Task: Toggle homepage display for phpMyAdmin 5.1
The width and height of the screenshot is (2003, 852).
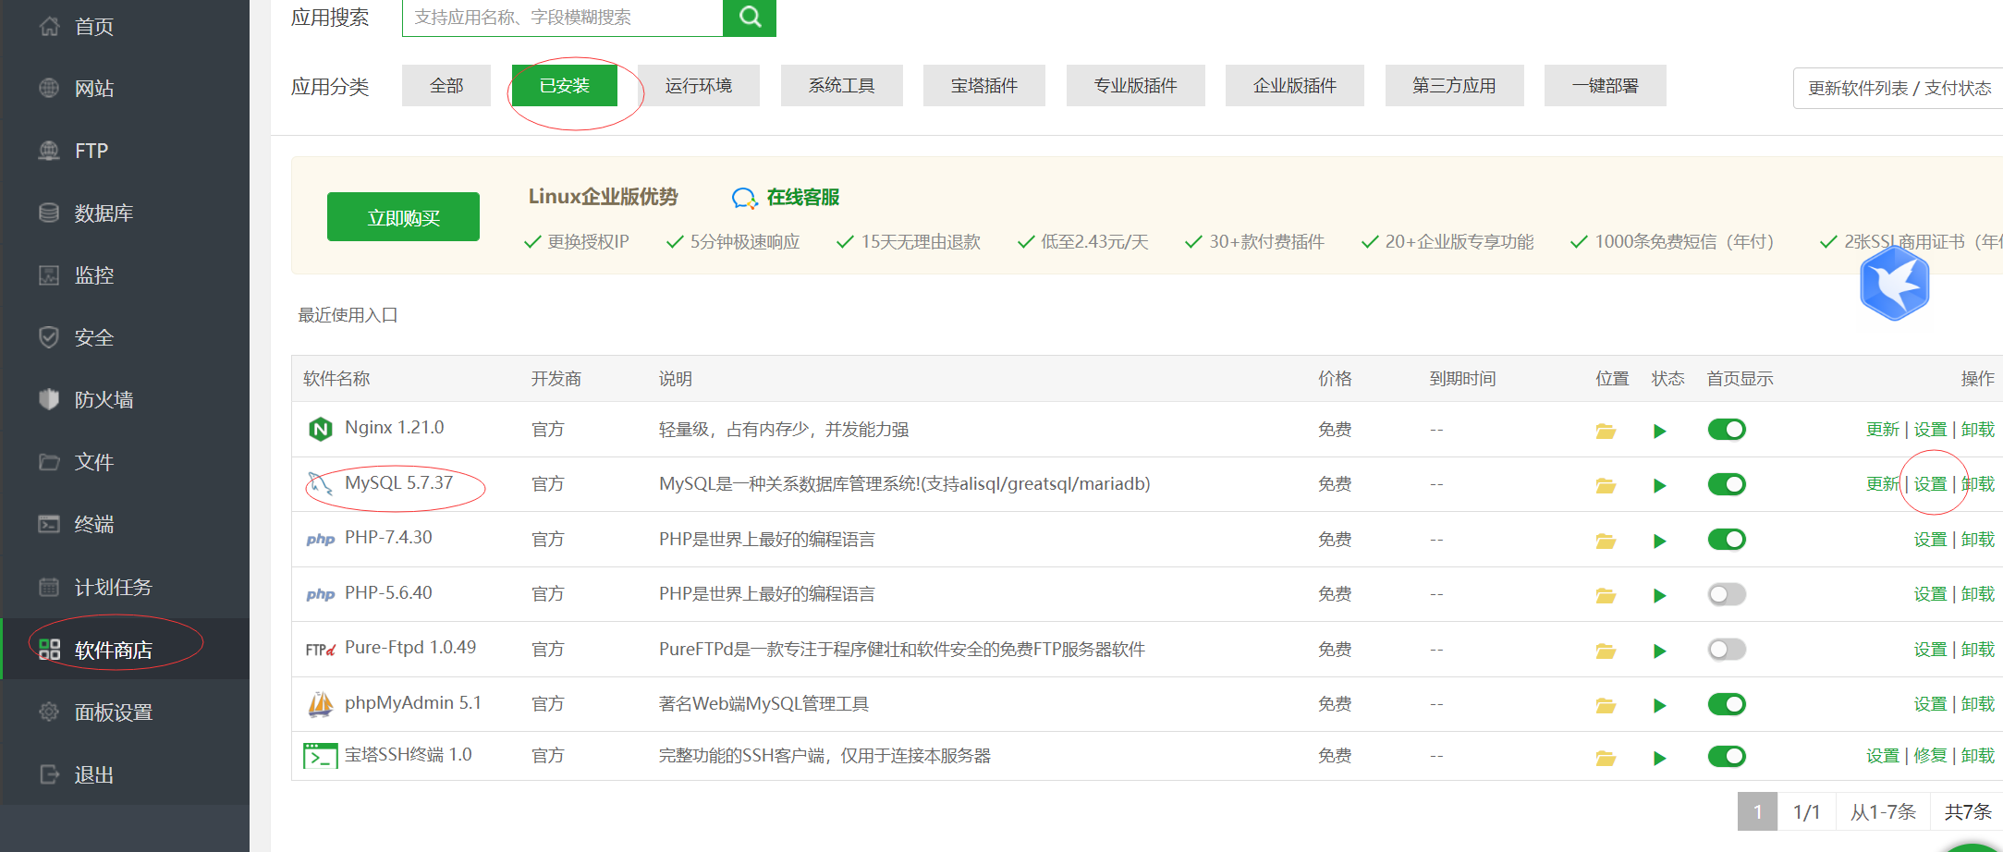Action: point(1726,704)
